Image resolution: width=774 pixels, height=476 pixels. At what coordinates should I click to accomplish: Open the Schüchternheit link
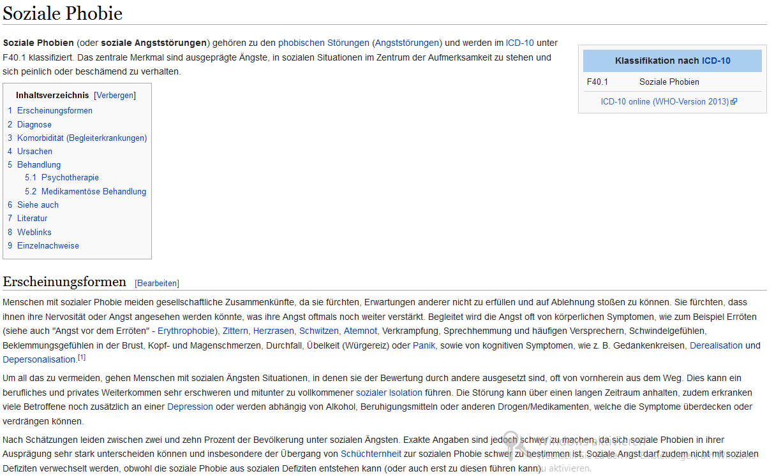click(371, 454)
